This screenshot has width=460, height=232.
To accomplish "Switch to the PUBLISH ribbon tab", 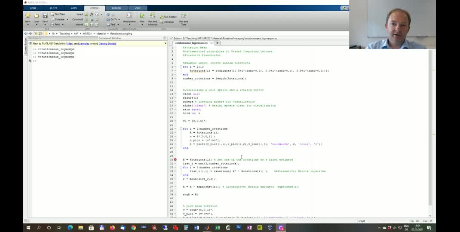I will [x=116, y=8].
